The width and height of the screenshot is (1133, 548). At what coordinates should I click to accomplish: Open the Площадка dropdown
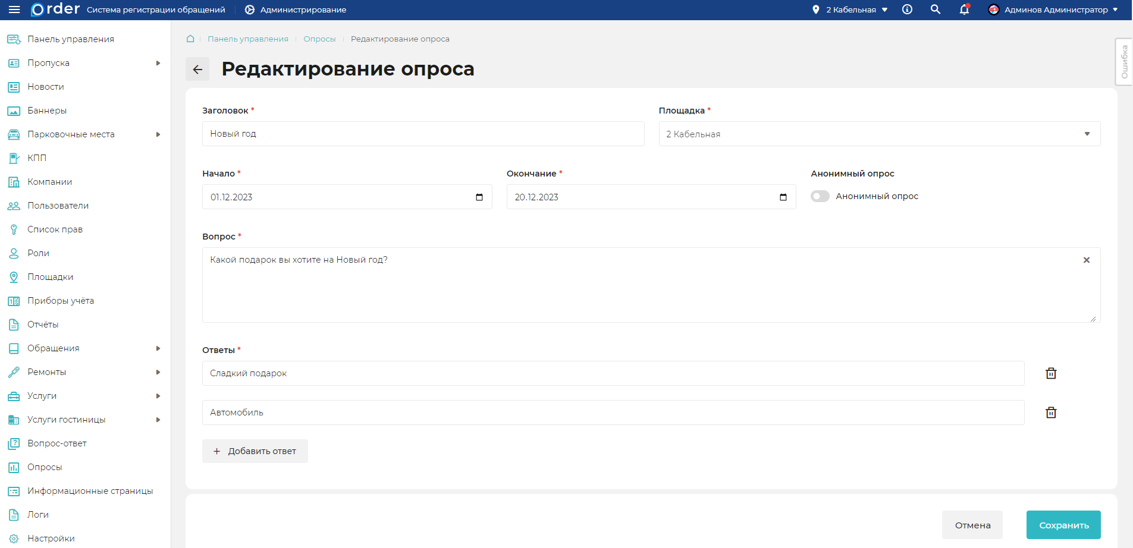(x=1087, y=134)
